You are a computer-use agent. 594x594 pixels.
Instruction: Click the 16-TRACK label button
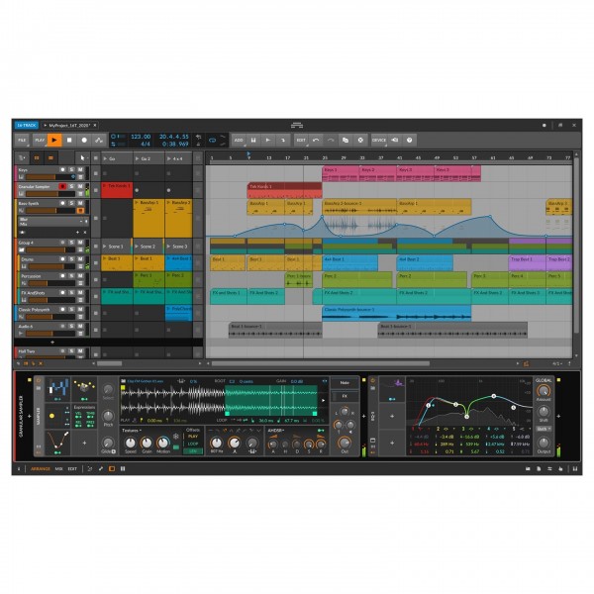(27, 125)
